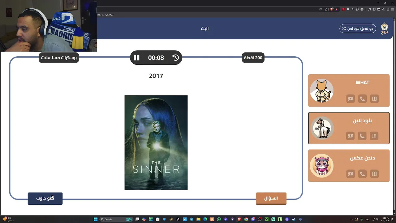Viewport: 396px width, 223px height.
Task: Use بلود لاين team's money swap lifeline
Action: pyautogui.click(x=350, y=136)
